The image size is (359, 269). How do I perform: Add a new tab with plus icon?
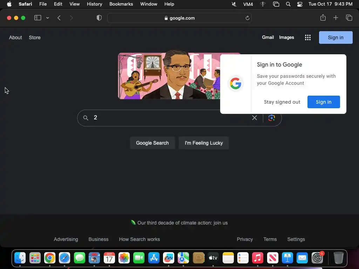point(336,18)
